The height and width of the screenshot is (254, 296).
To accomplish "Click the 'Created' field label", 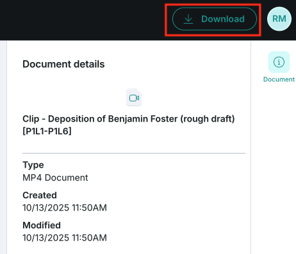I will tap(40, 195).
